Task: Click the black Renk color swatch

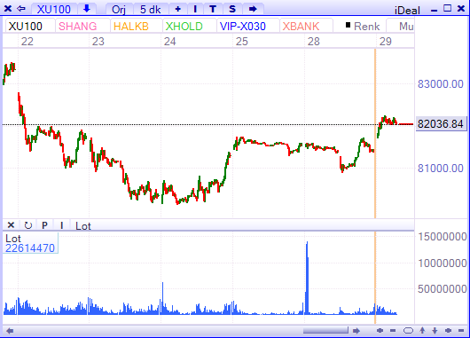Action: [348, 25]
